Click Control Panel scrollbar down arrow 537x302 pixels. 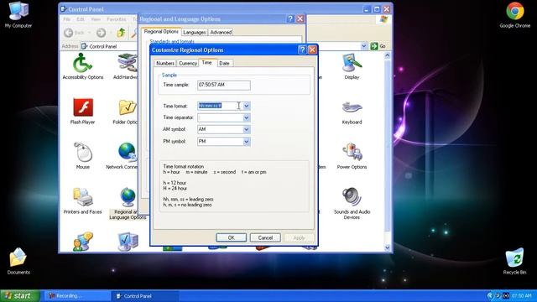pyautogui.click(x=388, y=247)
